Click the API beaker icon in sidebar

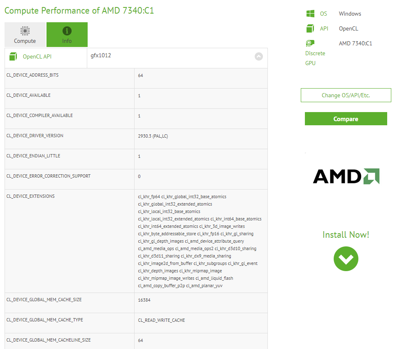(x=310, y=28)
